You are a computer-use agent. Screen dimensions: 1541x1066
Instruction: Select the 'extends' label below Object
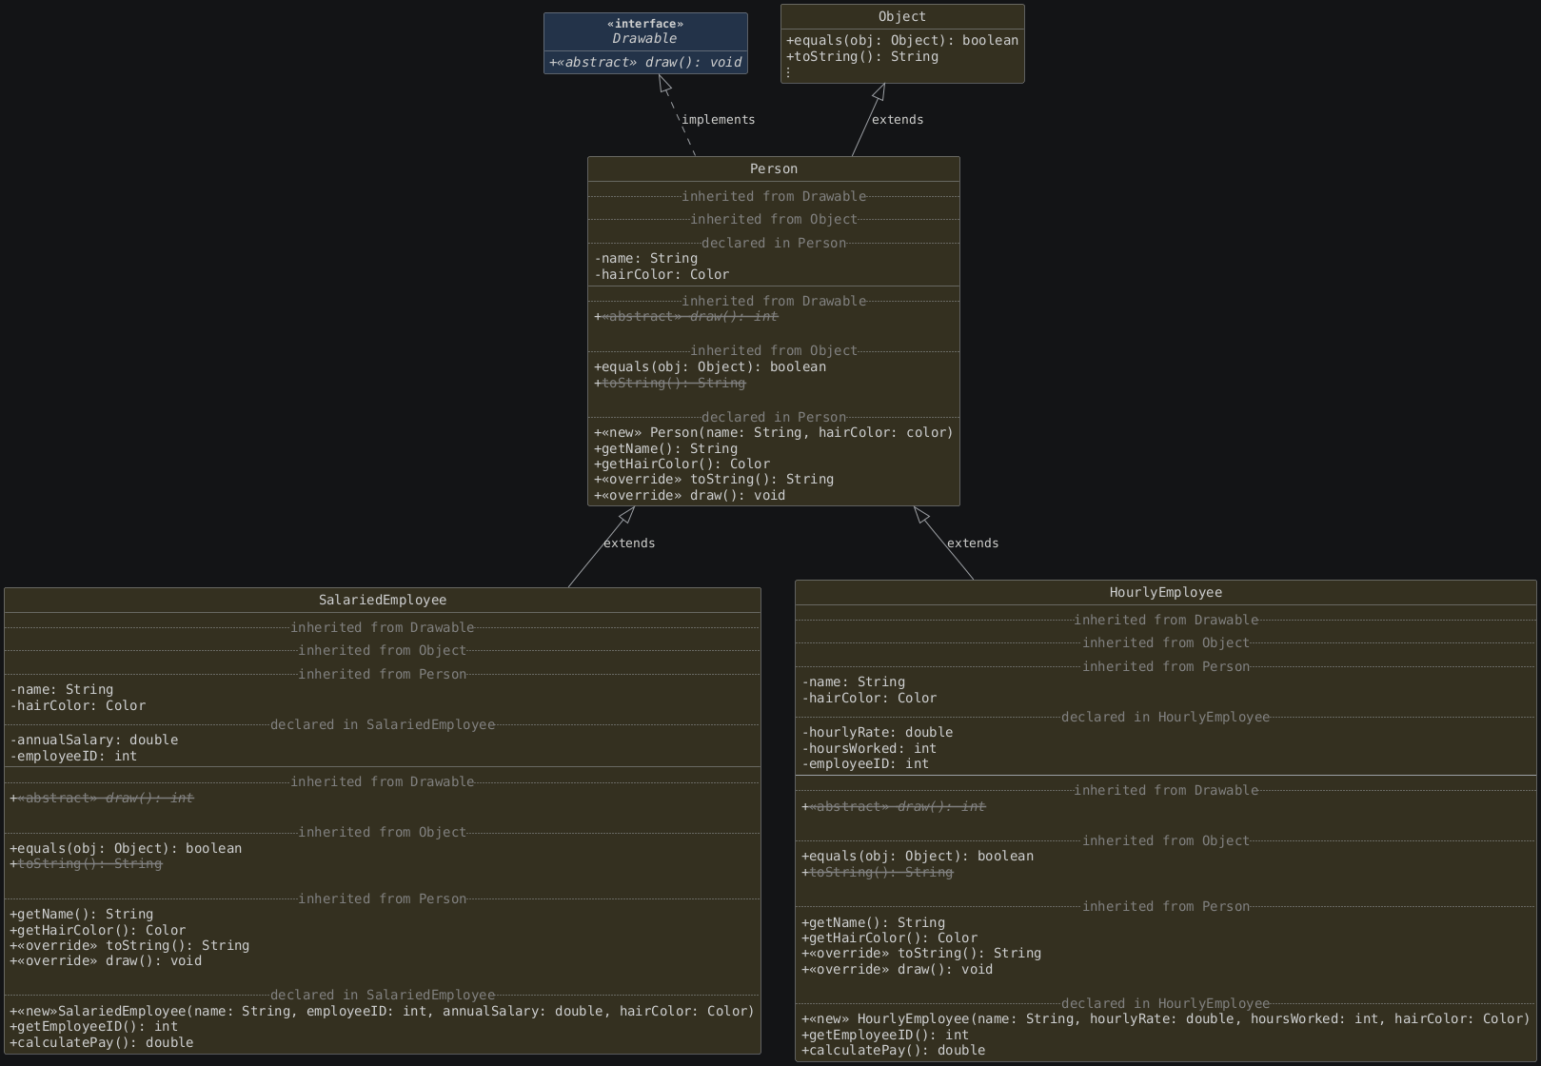(898, 120)
